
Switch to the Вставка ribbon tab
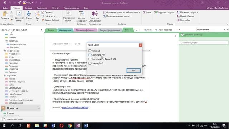pyautogui.click(x=29, y=8)
